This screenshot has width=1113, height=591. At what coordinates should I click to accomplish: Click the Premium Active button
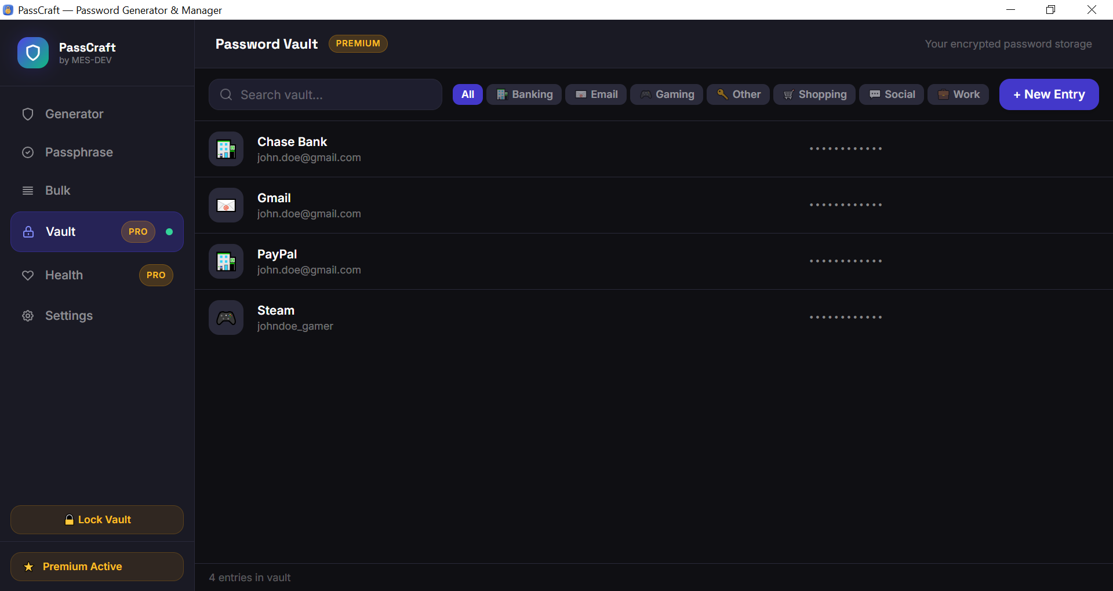tap(97, 567)
